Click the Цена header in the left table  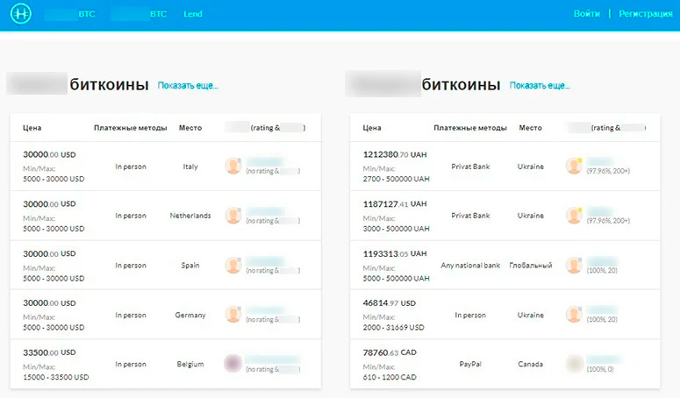tap(32, 128)
